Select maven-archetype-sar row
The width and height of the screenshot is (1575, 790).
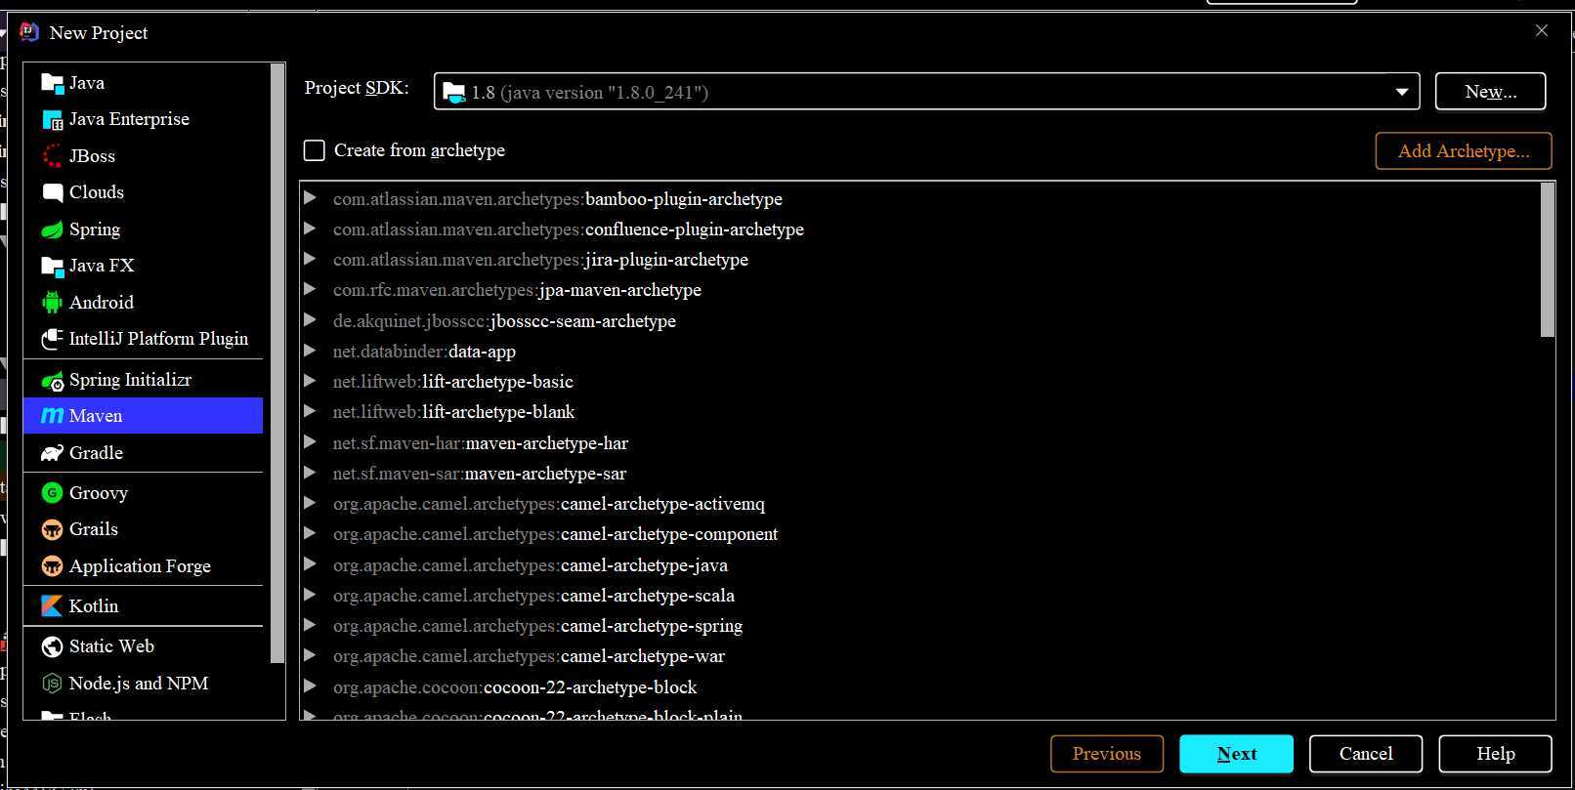coord(919,473)
